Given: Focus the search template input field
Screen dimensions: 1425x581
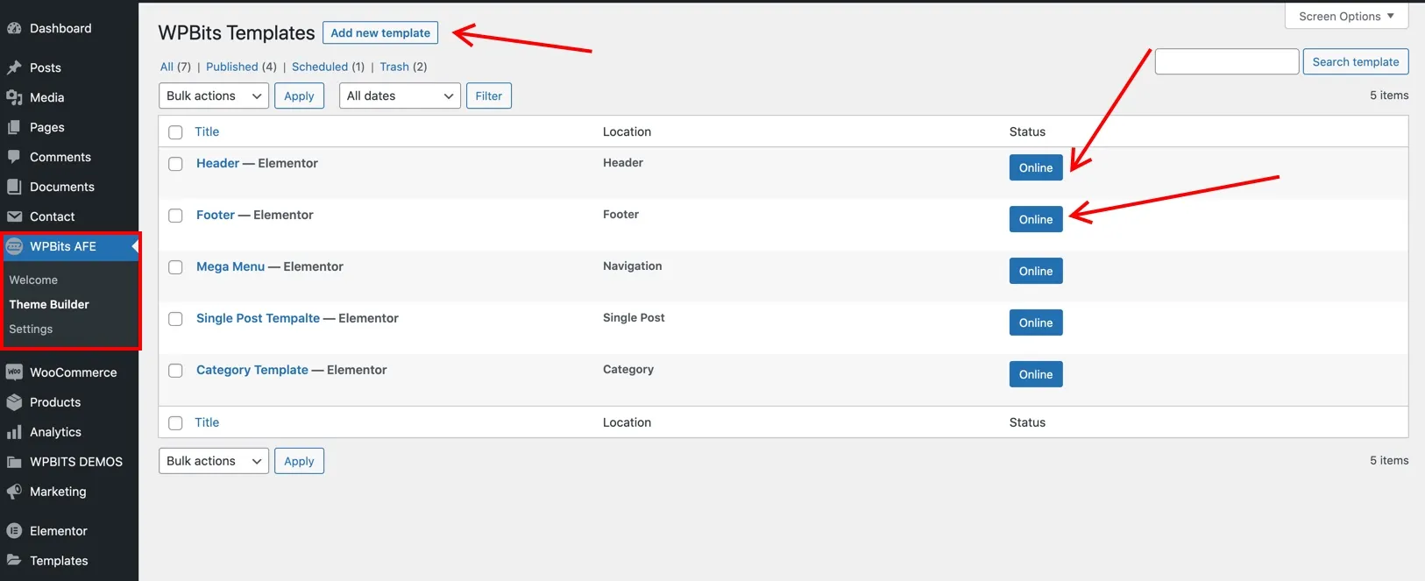Looking at the screenshot, I should [1227, 61].
